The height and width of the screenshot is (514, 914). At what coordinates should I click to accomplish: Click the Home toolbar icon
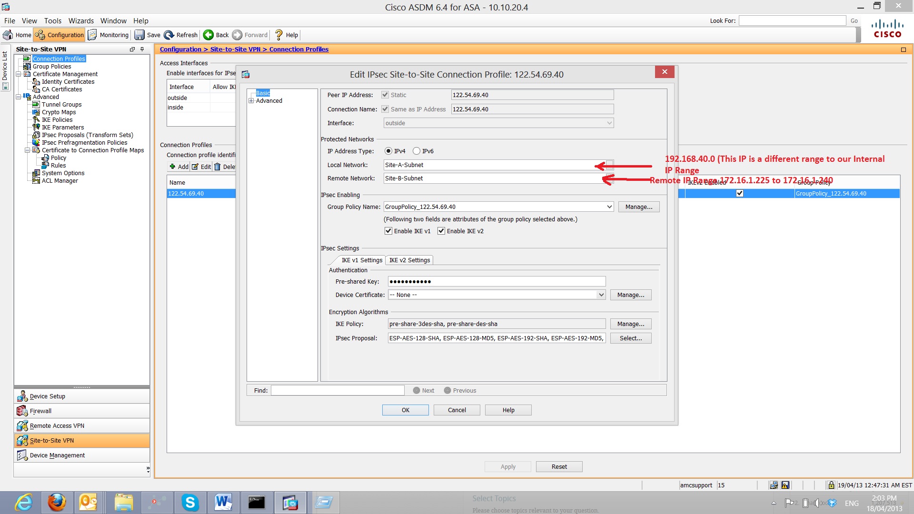point(8,35)
